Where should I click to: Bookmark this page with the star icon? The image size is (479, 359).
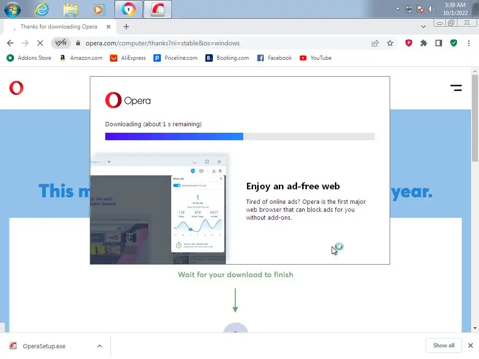tap(390, 43)
